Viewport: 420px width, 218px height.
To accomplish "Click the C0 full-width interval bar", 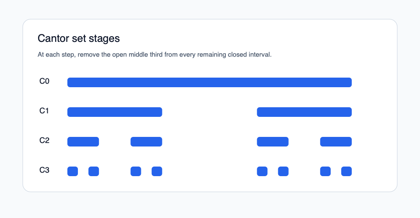I will [x=210, y=82].
